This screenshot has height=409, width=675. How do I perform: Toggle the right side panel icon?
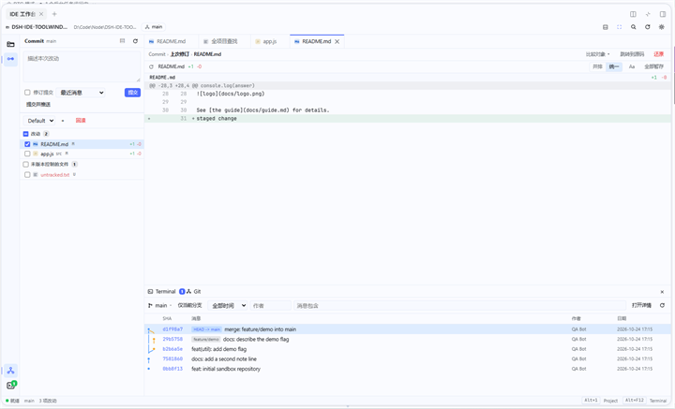(x=663, y=14)
